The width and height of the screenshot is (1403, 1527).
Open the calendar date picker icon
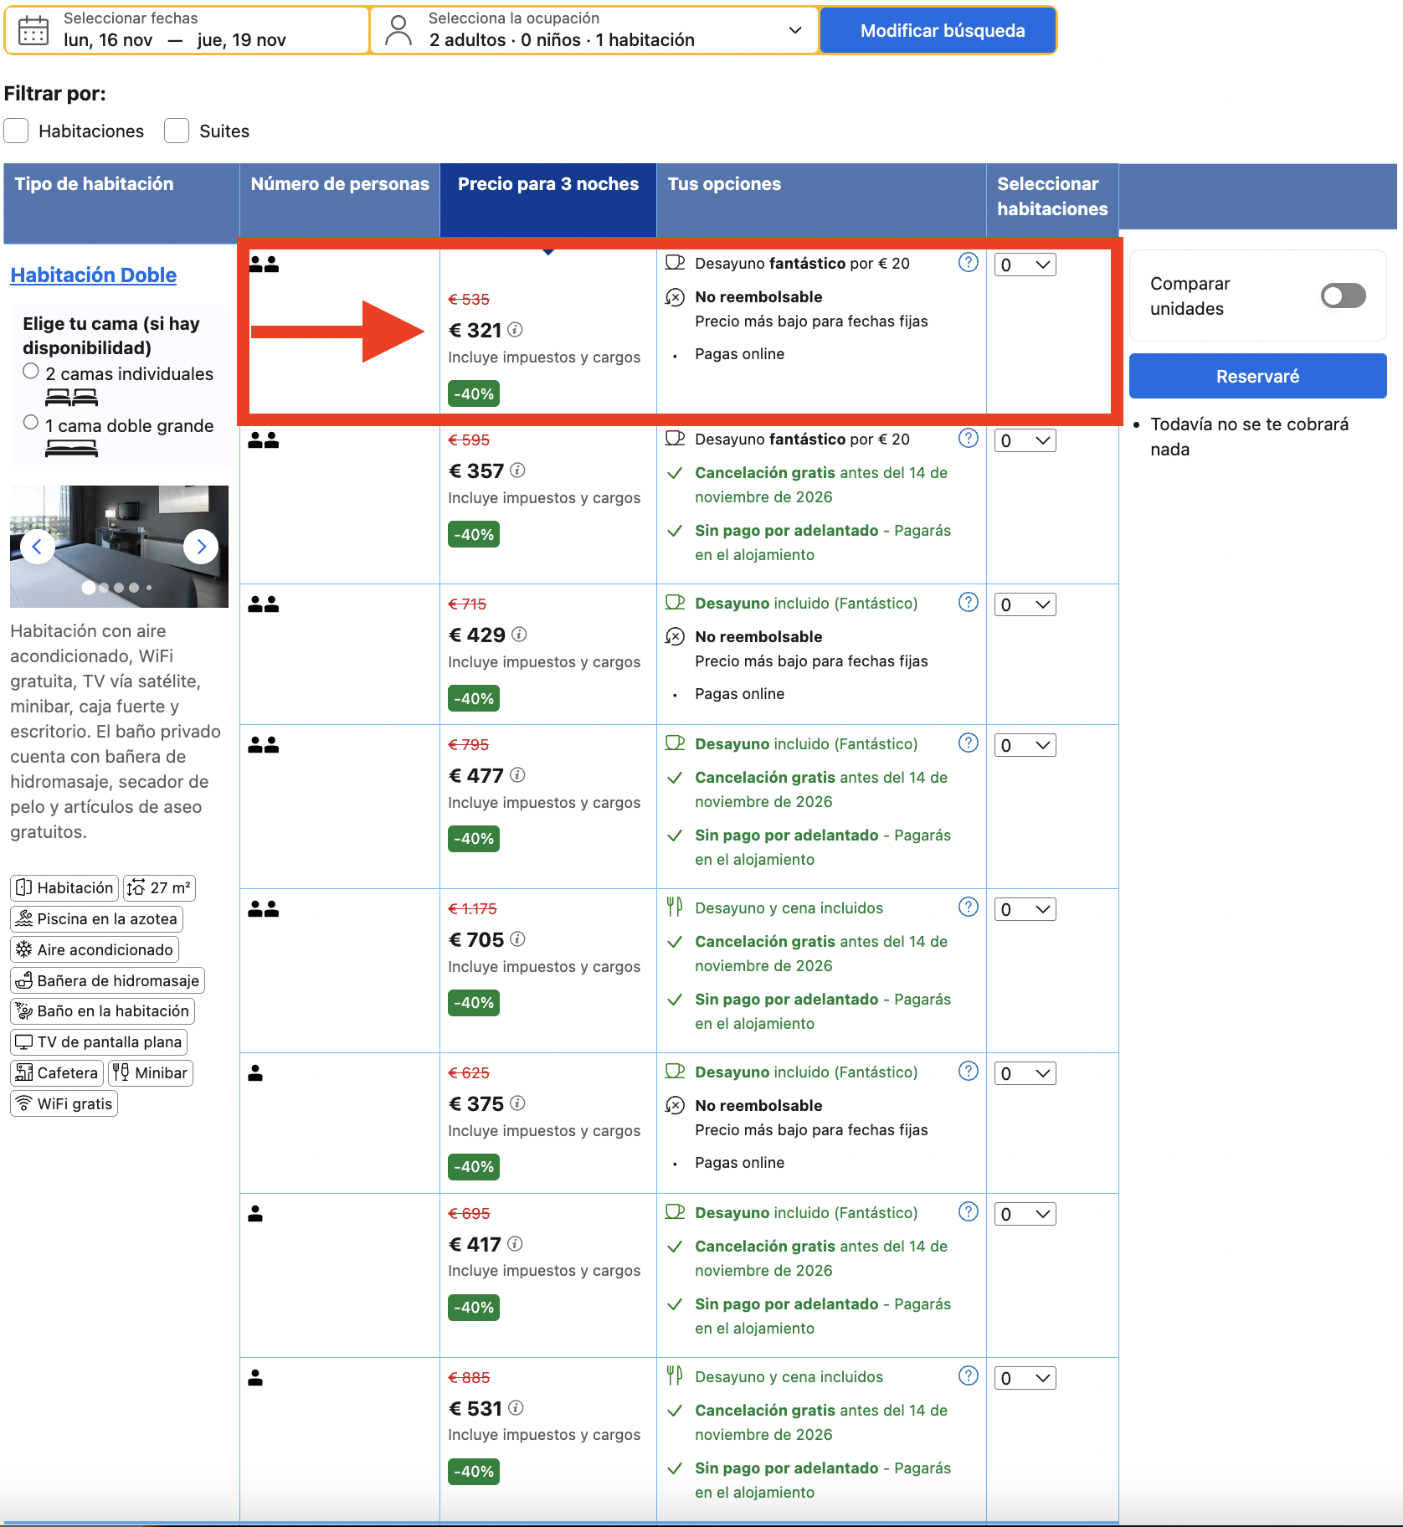point(33,30)
